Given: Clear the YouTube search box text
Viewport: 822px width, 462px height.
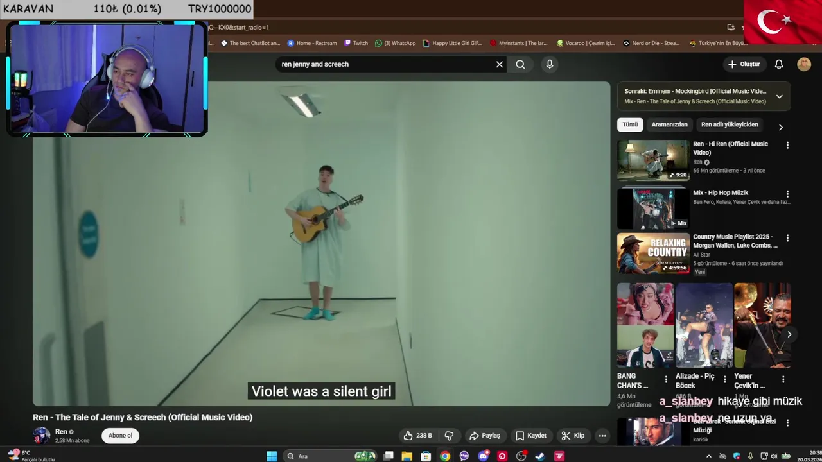Looking at the screenshot, I should 499,64.
